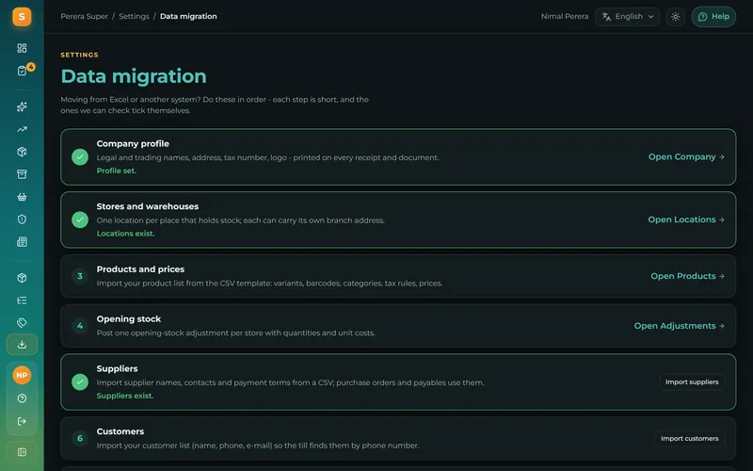
Task: Click the Products and prices heading
Action: pyautogui.click(x=140, y=269)
